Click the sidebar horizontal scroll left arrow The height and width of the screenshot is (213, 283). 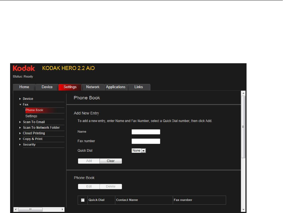click(16, 209)
